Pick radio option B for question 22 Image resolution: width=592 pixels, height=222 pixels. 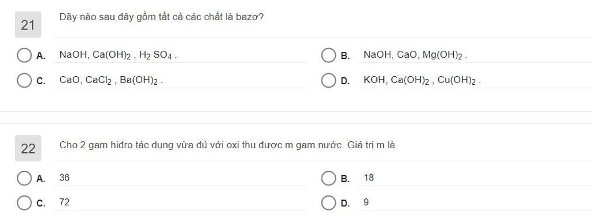point(328,178)
